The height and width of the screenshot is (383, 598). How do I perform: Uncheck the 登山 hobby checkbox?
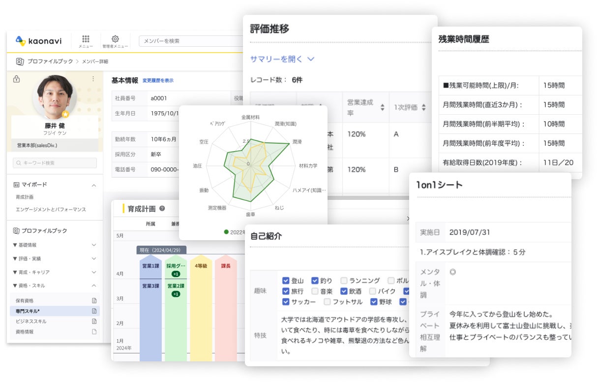pos(286,281)
